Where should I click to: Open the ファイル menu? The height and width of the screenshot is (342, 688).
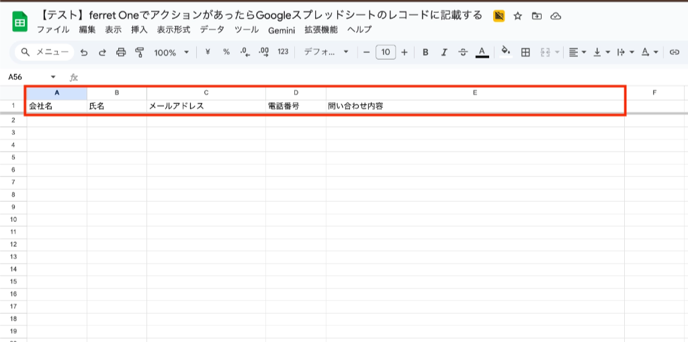tap(52, 30)
